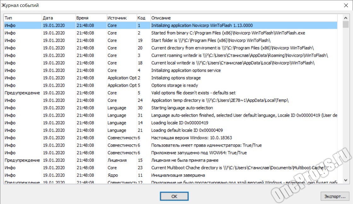Close the Журнал событий dialog
Viewport: 353px width, 204px height.
[x=346, y=5]
